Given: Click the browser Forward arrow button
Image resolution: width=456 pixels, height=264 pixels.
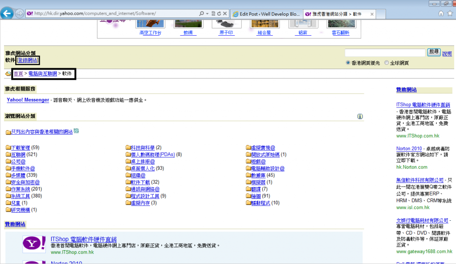Looking at the screenshot, I should (x=19, y=13).
